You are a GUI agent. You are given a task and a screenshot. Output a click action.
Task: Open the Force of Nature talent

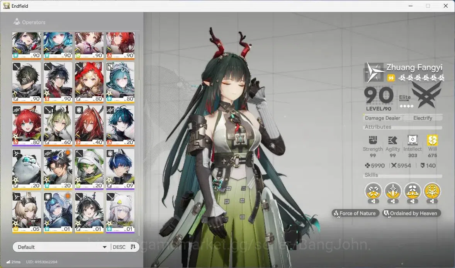(x=355, y=213)
